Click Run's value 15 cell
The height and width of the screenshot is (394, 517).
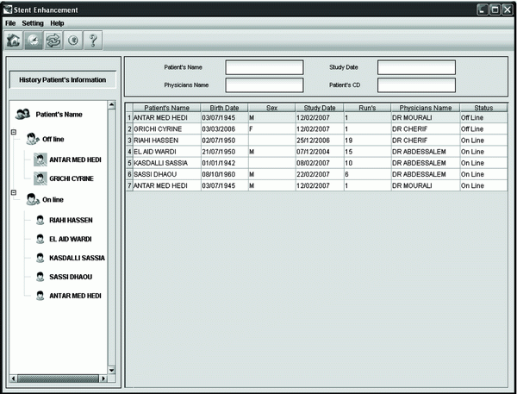pos(367,152)
